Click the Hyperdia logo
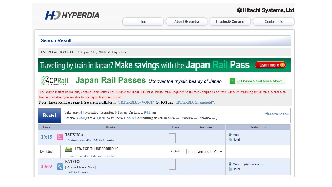 click(x=72, y=15)
